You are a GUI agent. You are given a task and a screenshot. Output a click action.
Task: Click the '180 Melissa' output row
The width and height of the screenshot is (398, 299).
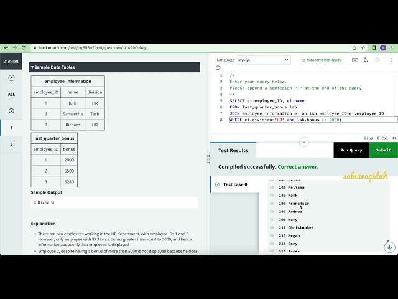292,187
